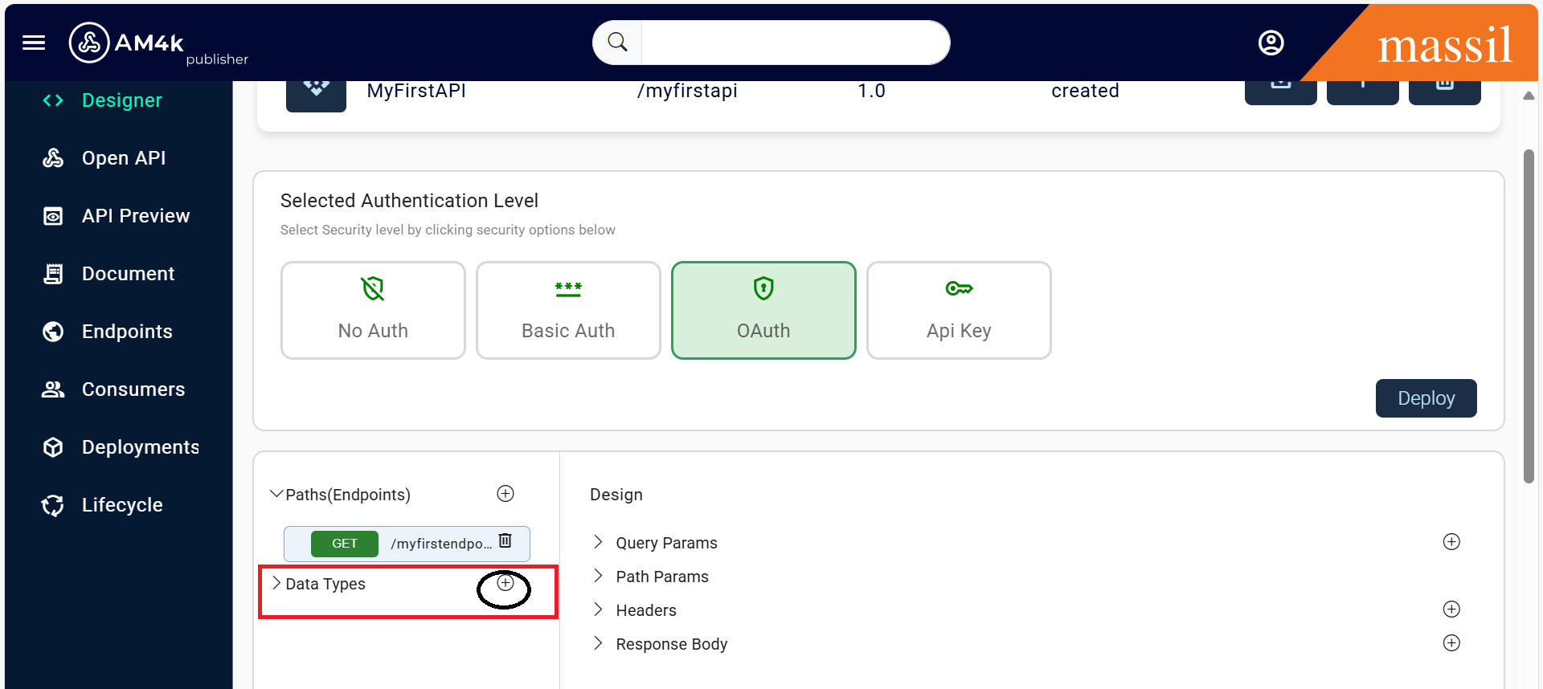
Task: Click in the search input field
Action: pos(794,43)
